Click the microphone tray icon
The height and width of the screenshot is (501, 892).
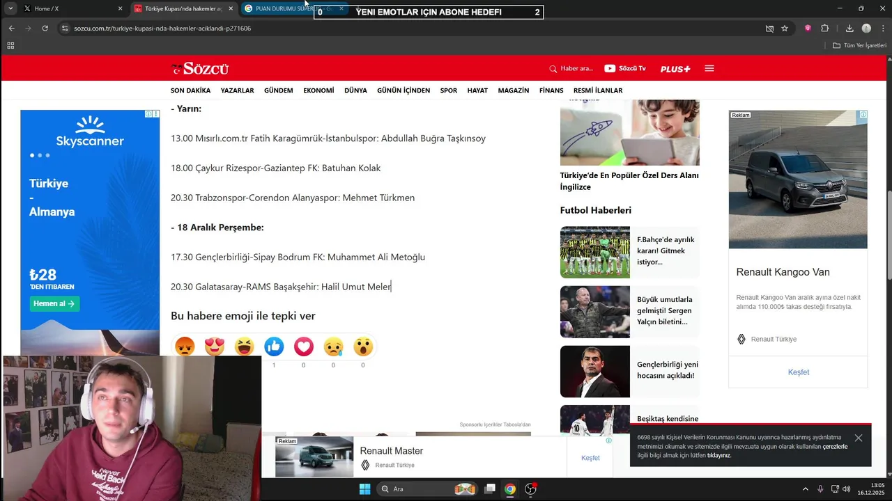pos(820,489)
